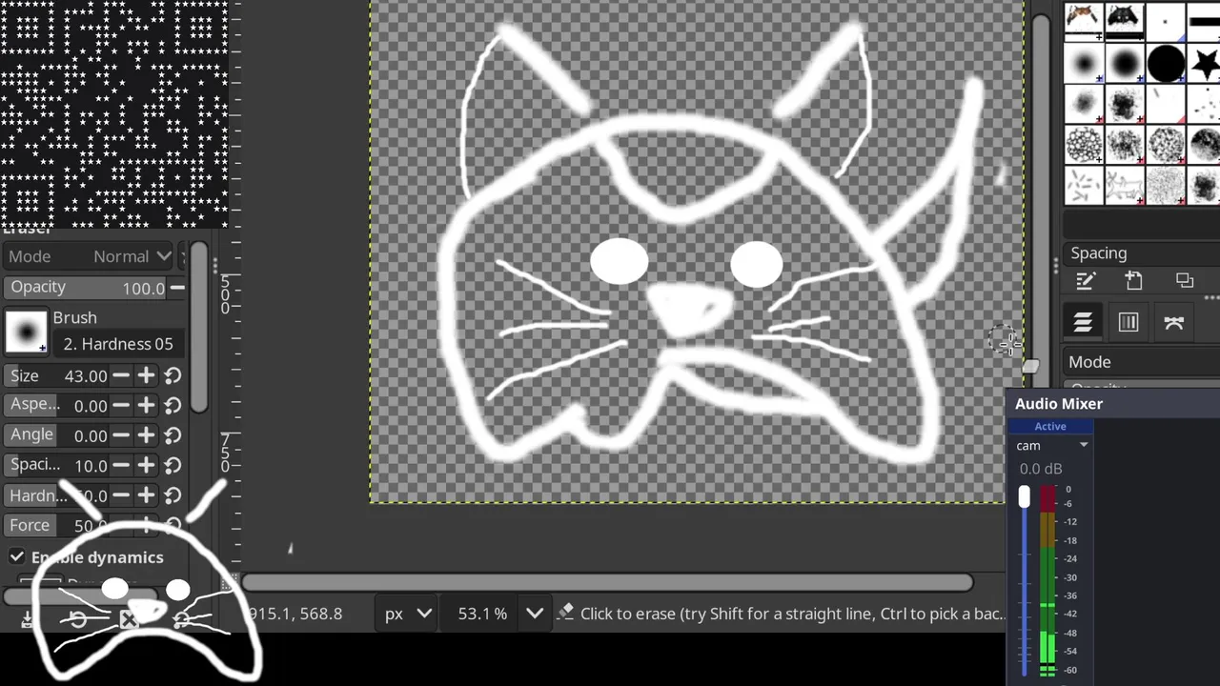Click the Edit brush icon

[1086, 281]
